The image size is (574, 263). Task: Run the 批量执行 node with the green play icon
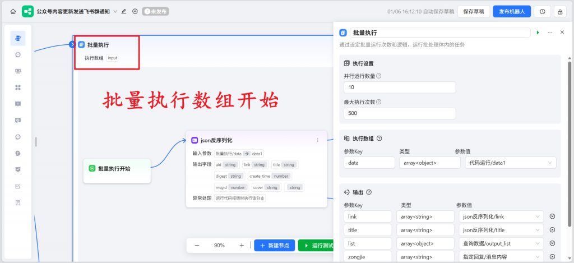pyautogui.click(x=538, y=33)
